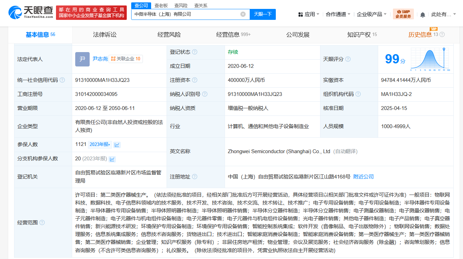Click the help icon next to 登记状态

[195, 52]
